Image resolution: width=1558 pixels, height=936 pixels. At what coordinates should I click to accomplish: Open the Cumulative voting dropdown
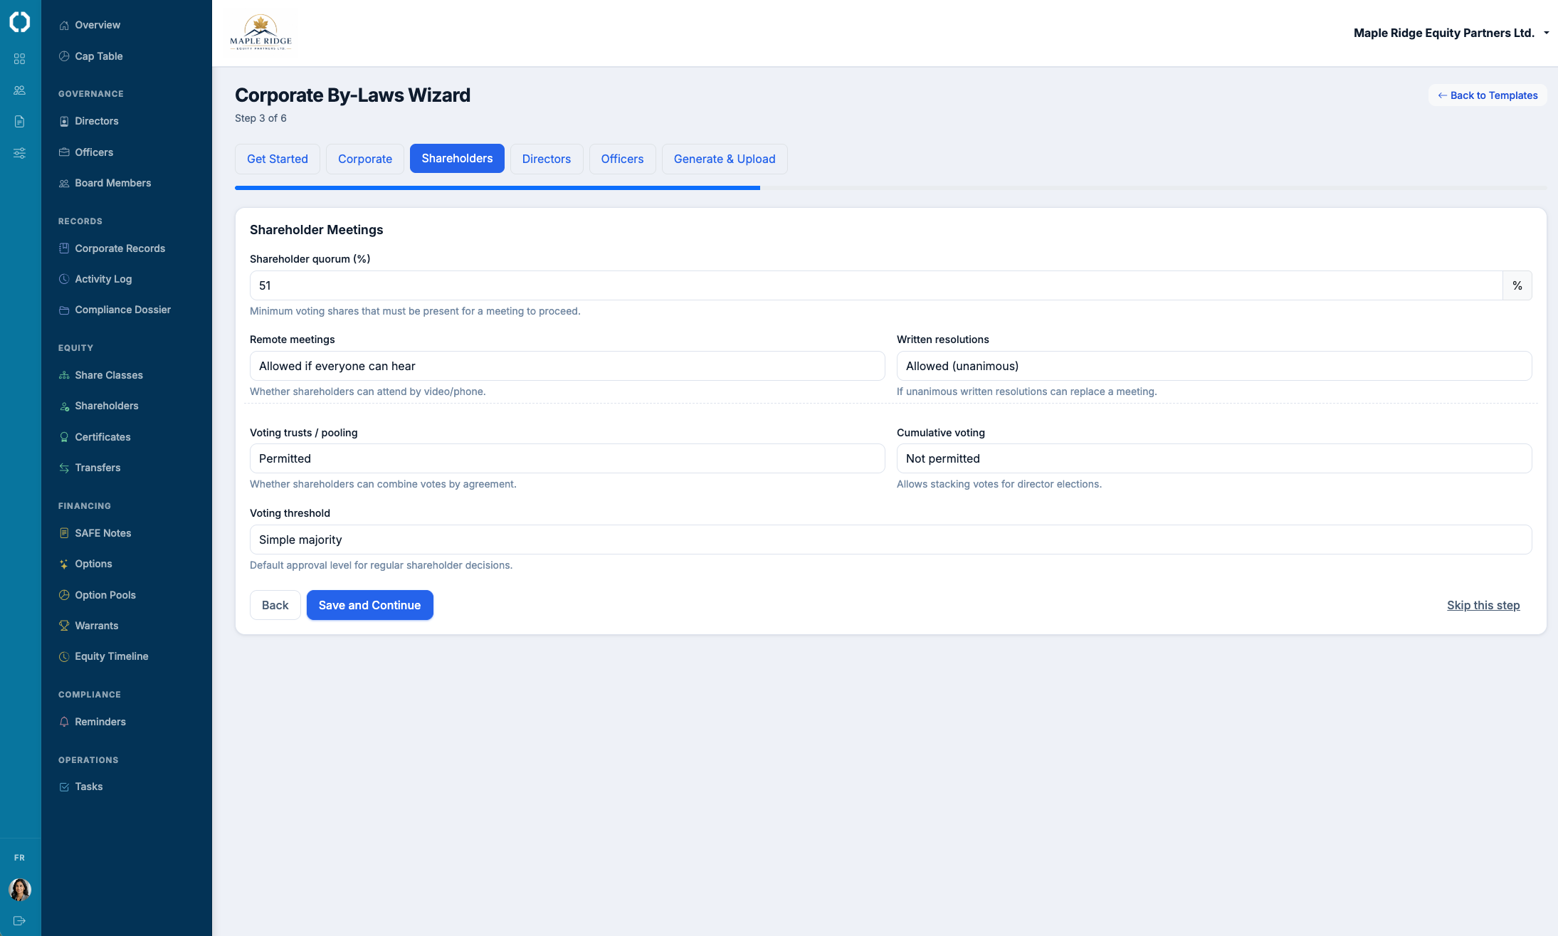tap(1214, 458)
